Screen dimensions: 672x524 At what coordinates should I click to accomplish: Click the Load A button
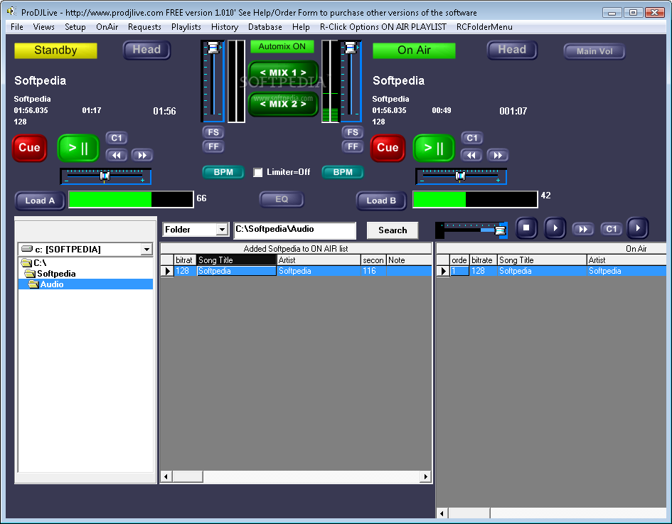(40, 200)
